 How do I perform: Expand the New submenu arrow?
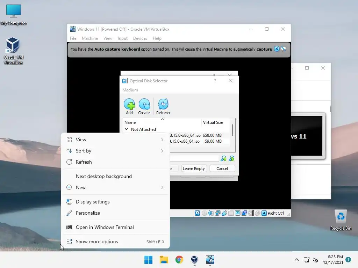click(162, 187)
